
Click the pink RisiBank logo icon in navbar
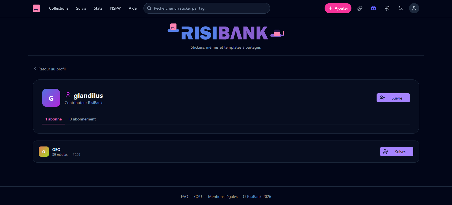[x=36, y=8]
